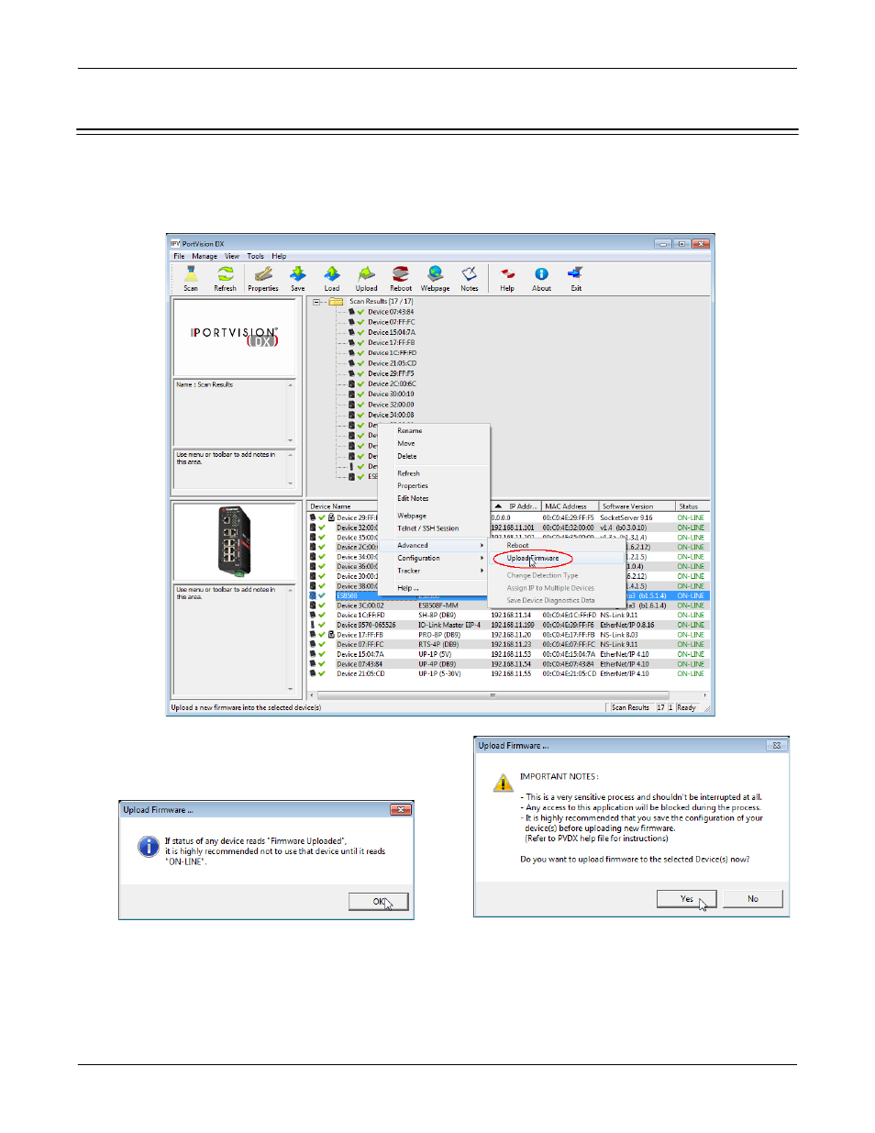Sort by the Status column header
This screenshot has height=1133, width=875.
pos(692,506)
